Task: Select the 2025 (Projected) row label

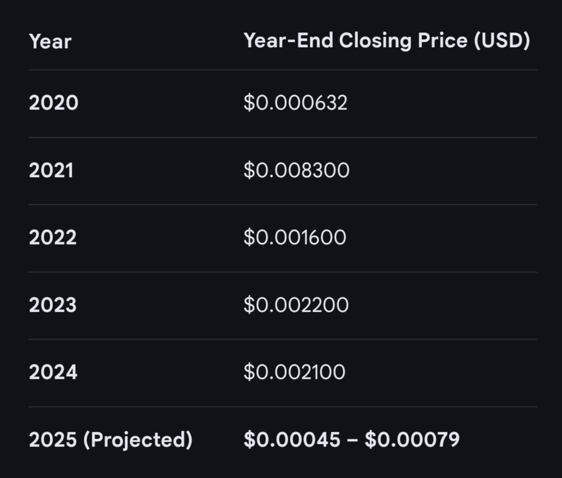Action: click(111, 440)
